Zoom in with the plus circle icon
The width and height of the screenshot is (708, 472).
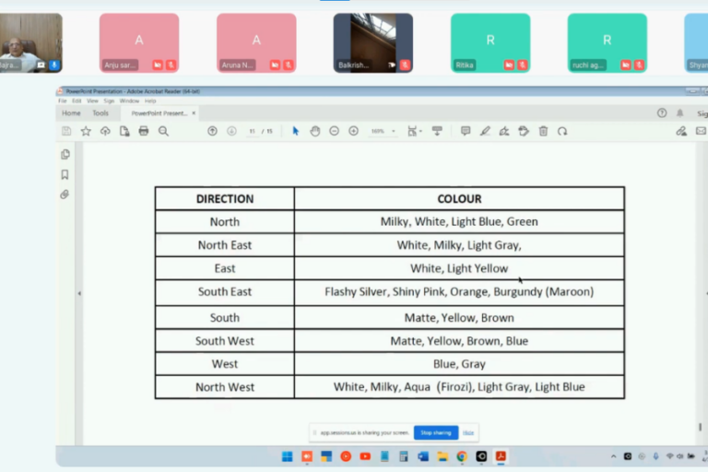pos(354,131)
